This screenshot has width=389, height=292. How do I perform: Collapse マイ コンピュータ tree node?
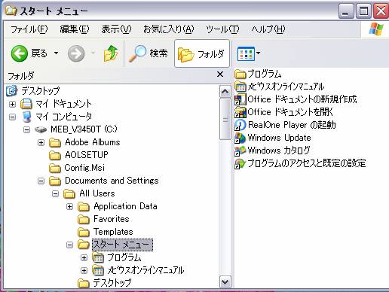coord(12,117)
